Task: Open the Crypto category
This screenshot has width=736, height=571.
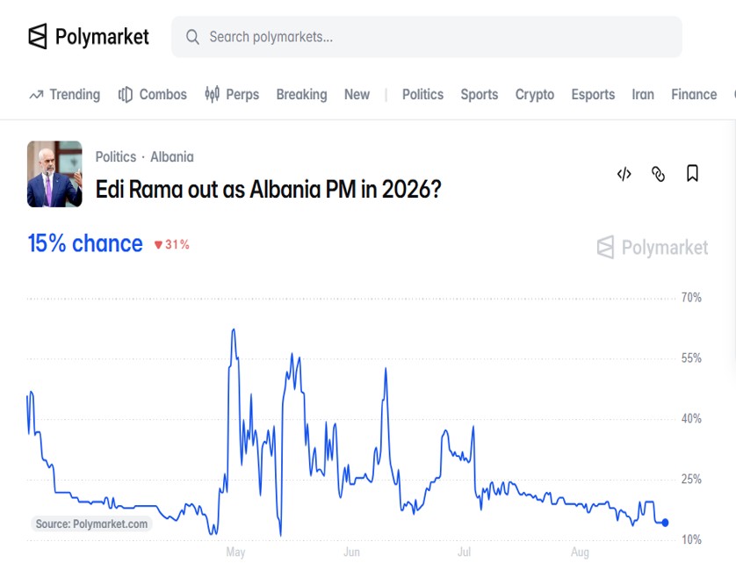Action: point(535,94)
